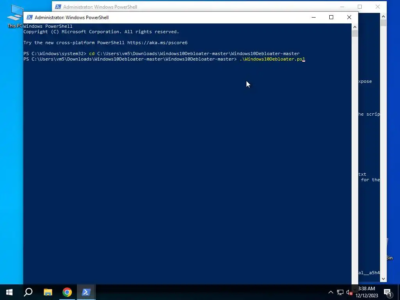This screenshot has width=400, height=300.
Task: Open the Action Center notifications icon
Action: tap(387, 292)
